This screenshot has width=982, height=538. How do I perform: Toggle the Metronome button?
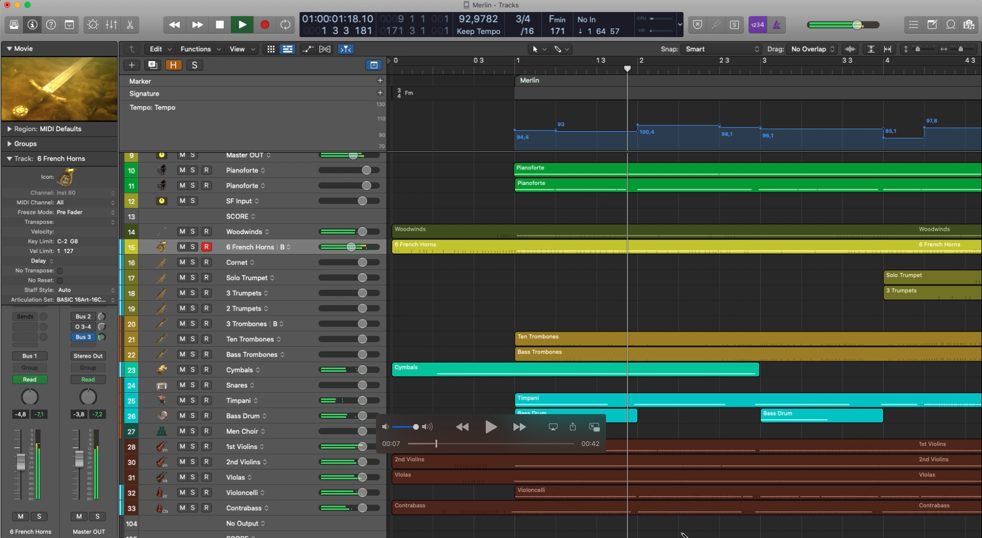tap(777, 25)
